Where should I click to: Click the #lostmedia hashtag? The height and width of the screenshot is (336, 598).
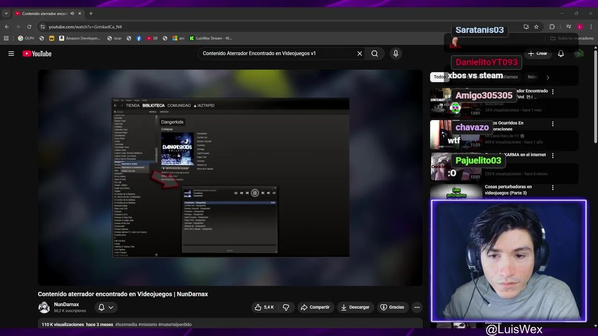[126, 324]
